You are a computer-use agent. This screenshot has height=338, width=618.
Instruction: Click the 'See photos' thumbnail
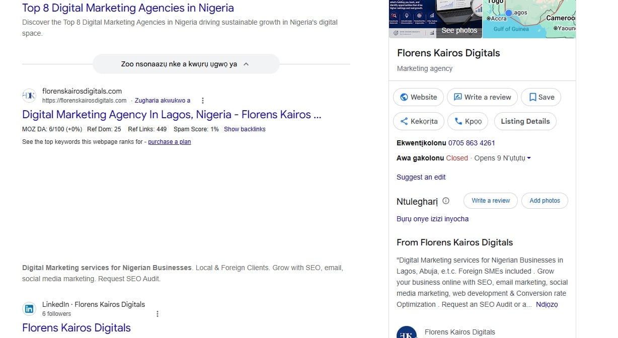(x=436, y=19)
